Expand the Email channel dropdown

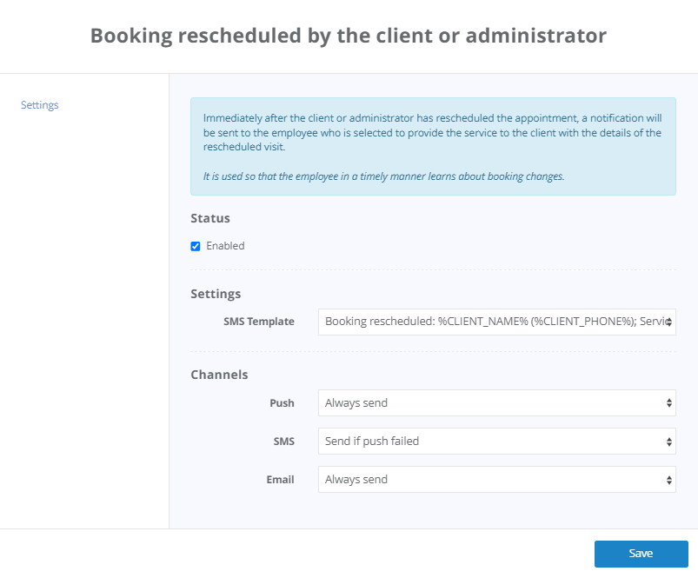pos(497,480)
